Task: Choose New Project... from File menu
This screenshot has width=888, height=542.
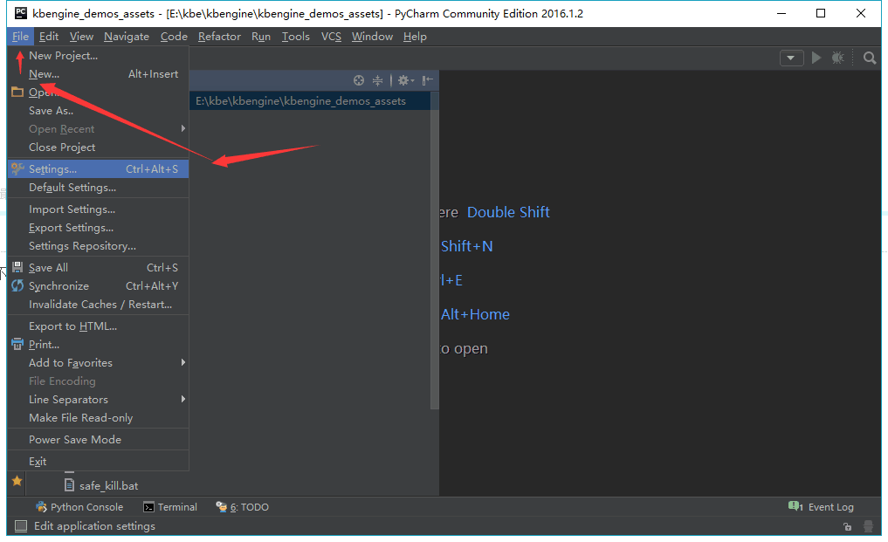Action: click(98, 56)
